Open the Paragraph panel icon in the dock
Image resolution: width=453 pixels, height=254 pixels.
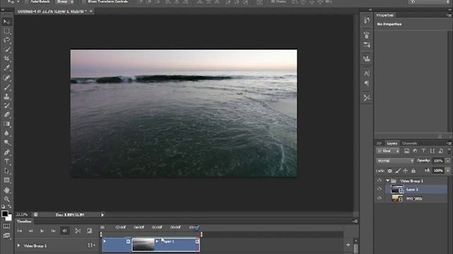click(x=367, y=83)
